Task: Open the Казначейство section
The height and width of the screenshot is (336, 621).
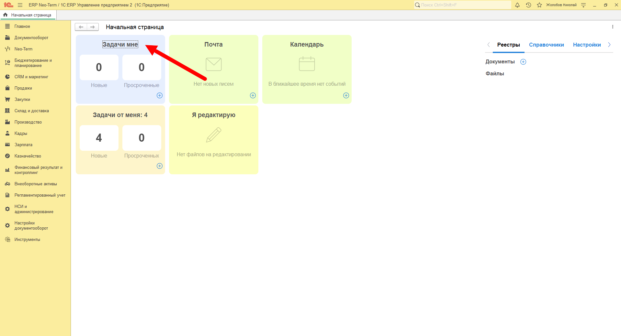Action: 35,156
